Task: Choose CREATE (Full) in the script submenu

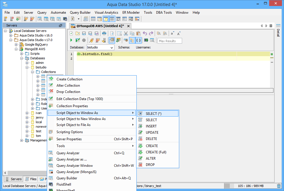Action: (x=158, y=152)
